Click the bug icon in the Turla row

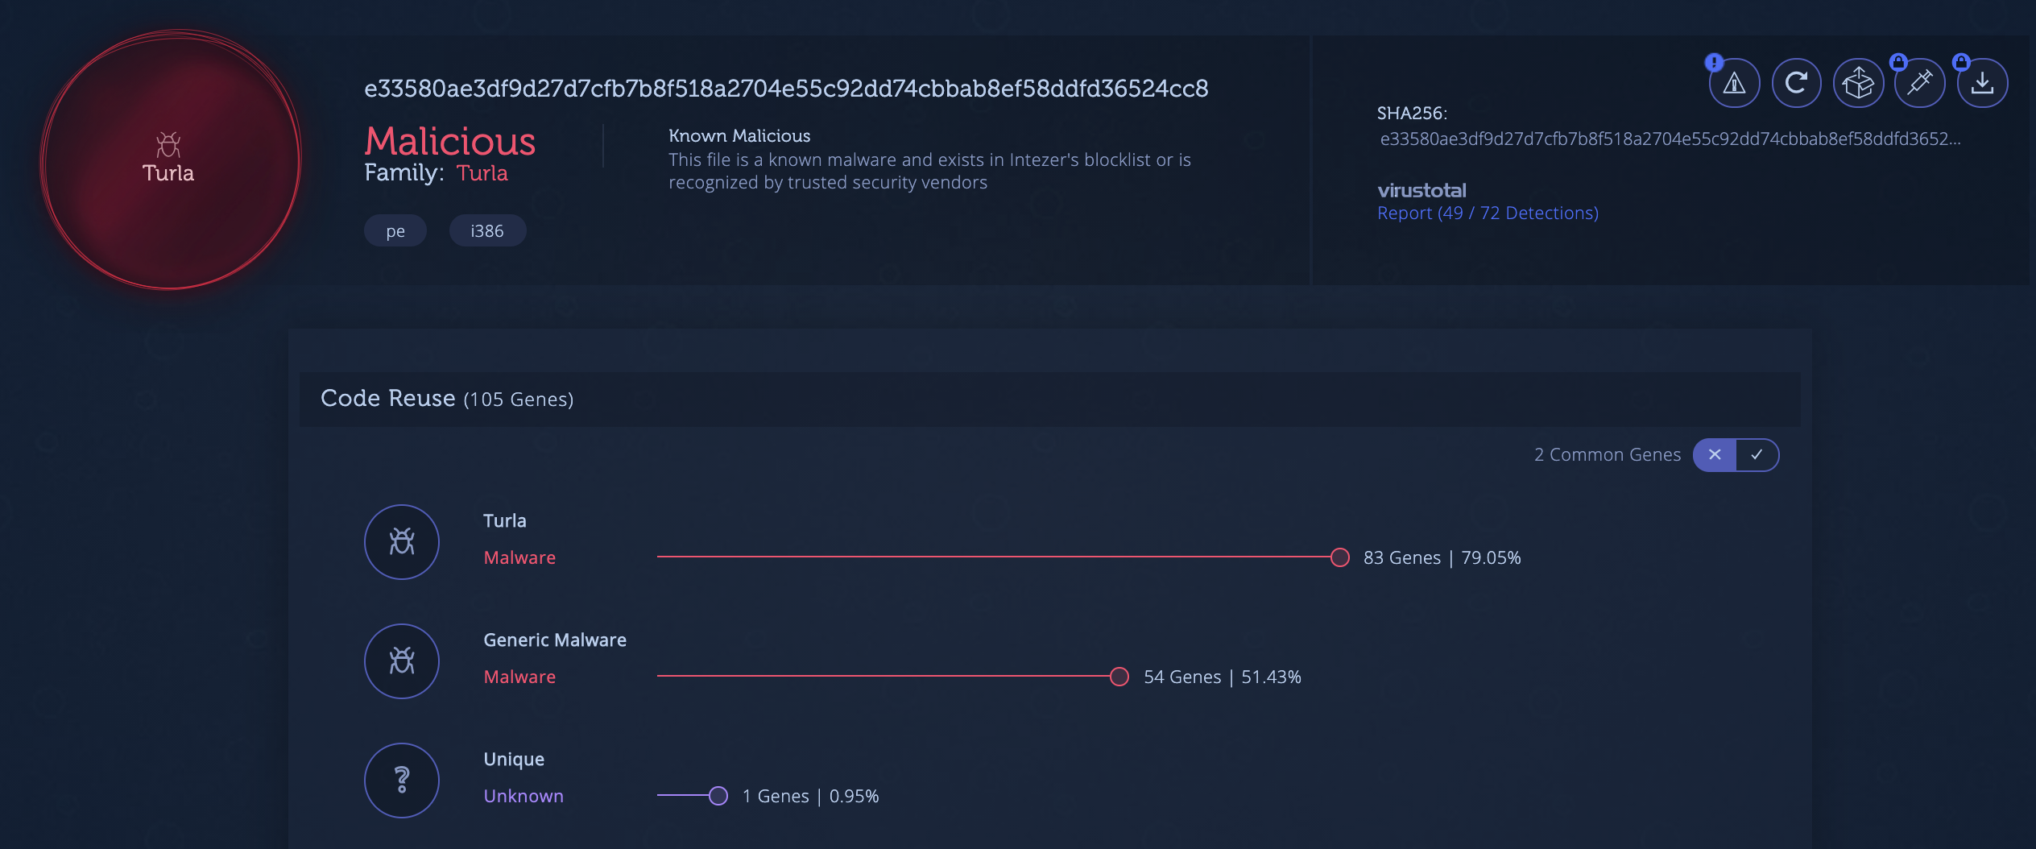tap(402, 541)
